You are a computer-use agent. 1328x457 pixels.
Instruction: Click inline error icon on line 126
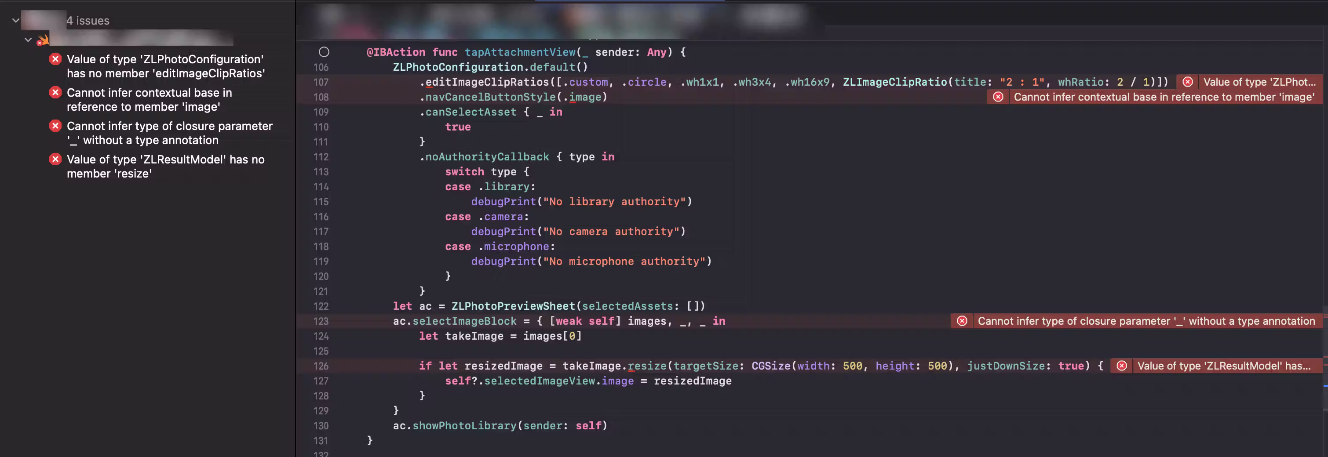coord(1122,366)
